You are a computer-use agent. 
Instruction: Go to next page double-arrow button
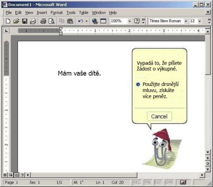click(x=208, y=169)
